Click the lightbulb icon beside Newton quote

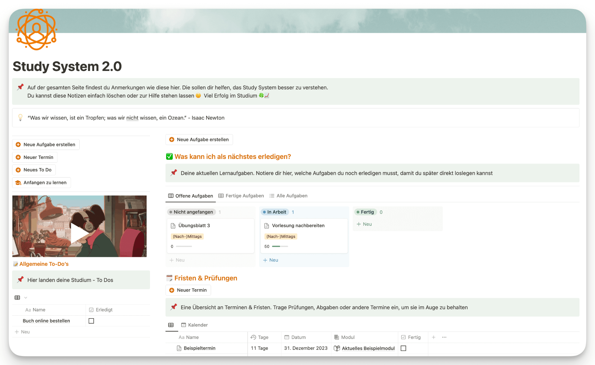pyautogui.click(x=20, y=118)
